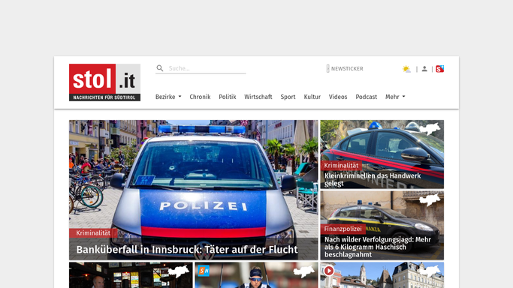The image size is (513, 288).
Task: Click the Finanzpolizei tag
Action: tap(343, 229)
